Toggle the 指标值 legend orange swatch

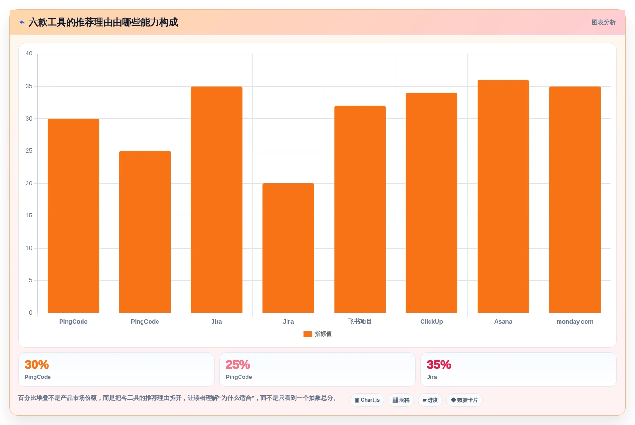pyautogui.click(x=307, y=334)
